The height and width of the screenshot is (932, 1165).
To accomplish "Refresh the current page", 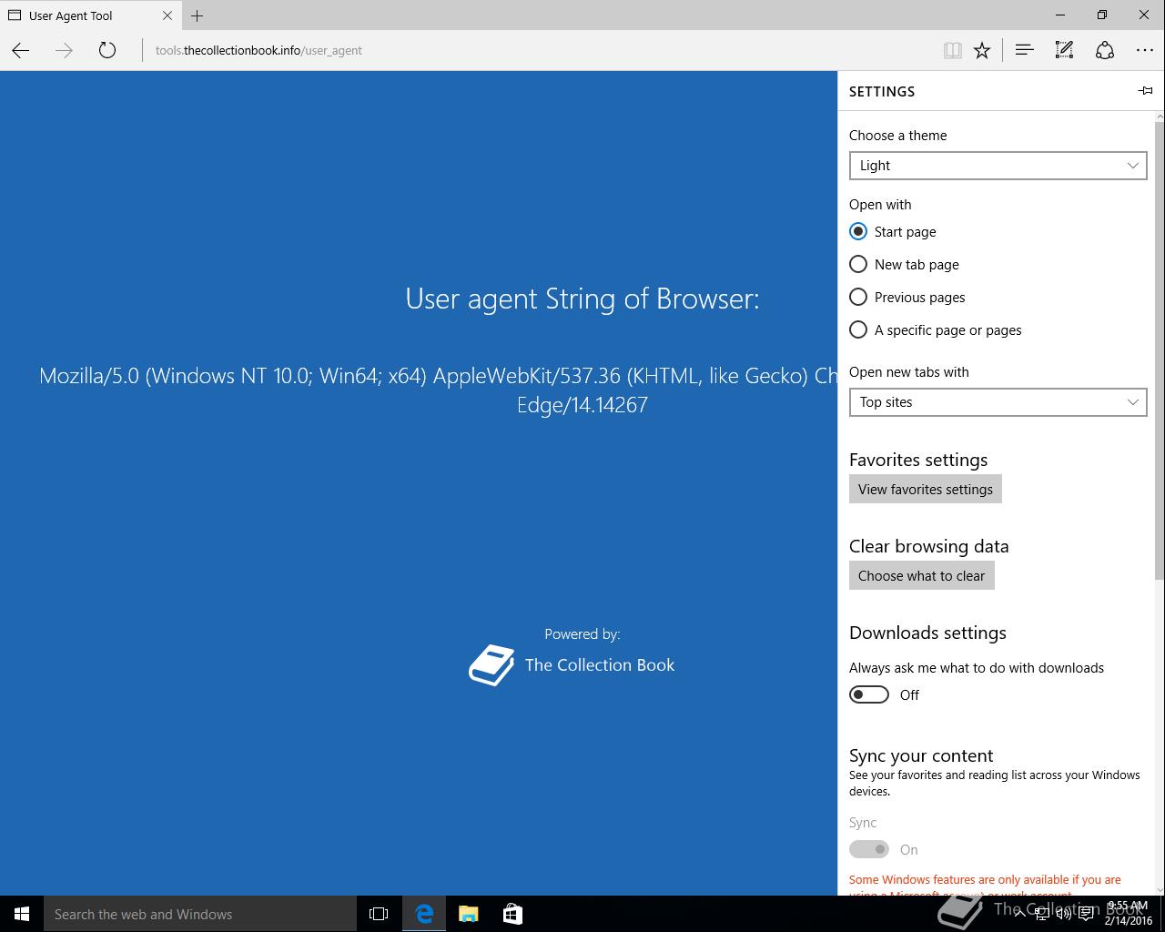I will (x=107, y=51).
